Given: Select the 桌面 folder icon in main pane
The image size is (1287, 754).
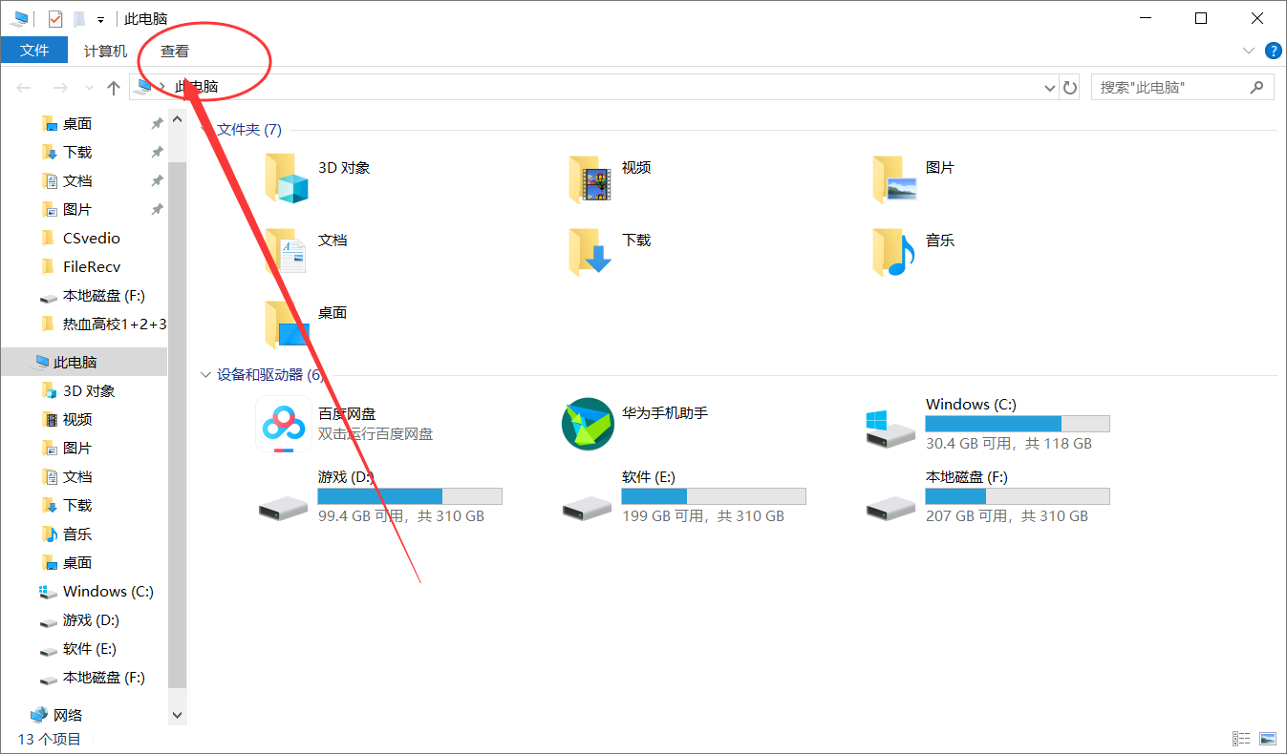Looking at the screenshot, I should tap(287, 324).
